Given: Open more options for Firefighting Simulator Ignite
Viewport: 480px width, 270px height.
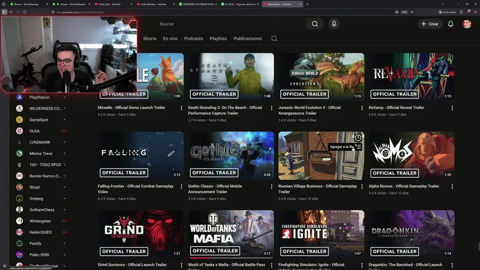Looking at the screenshot, I should tap(362, 265).
